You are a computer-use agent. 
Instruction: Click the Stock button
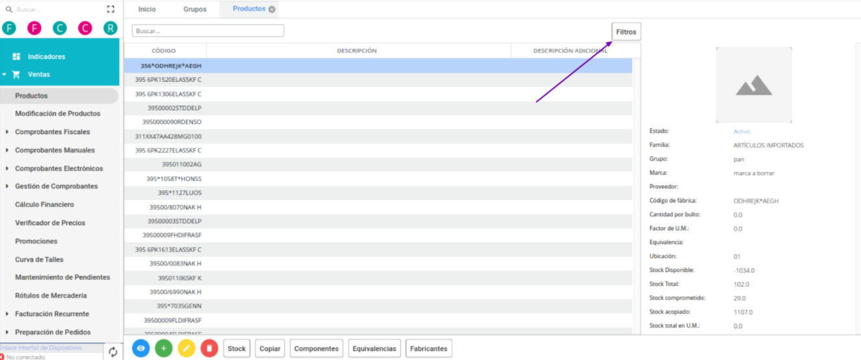point(237,348)
